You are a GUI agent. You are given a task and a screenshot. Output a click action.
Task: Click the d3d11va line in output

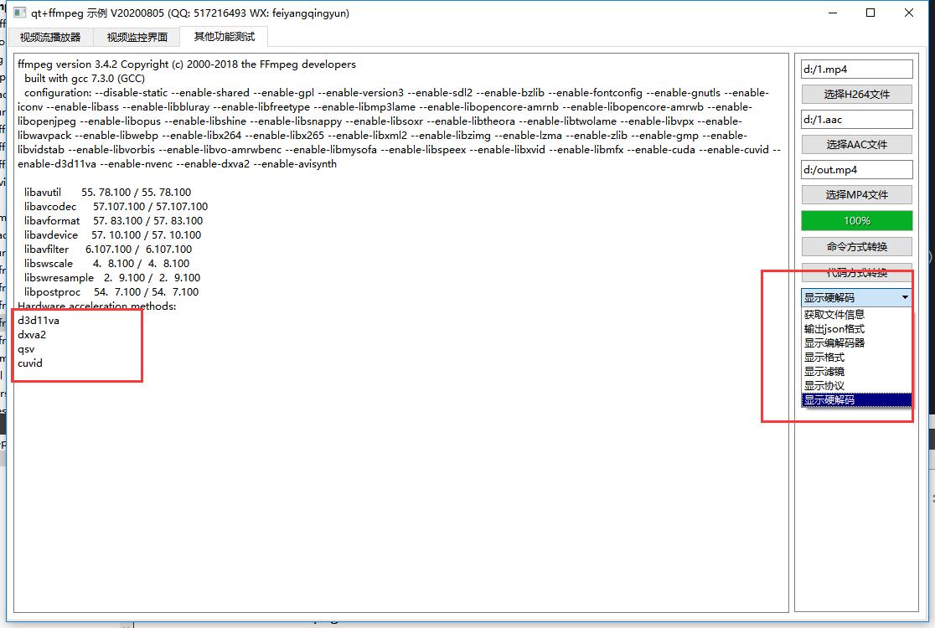tap(39, 321)
